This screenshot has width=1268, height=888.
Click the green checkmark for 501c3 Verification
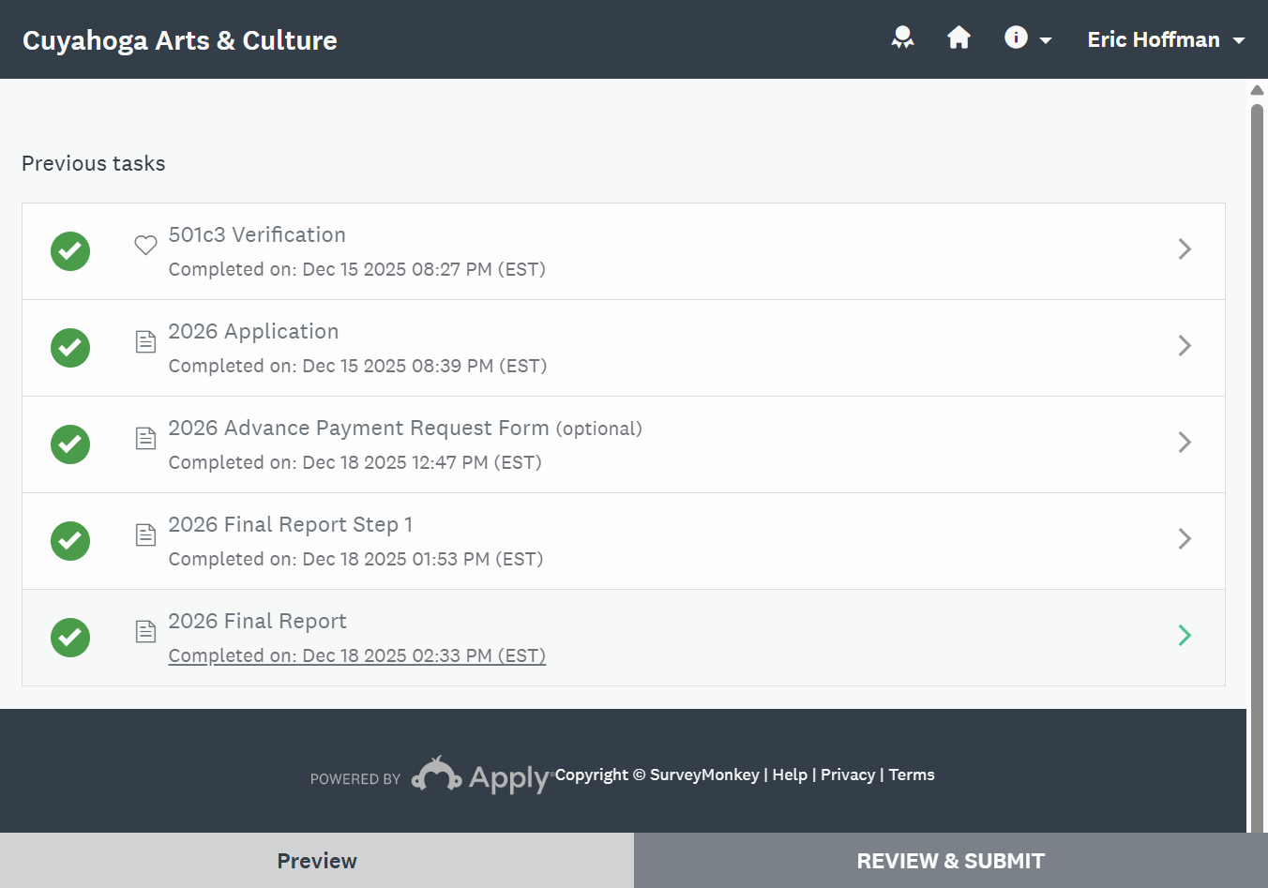pyautogui.click(x=70, y=251)
